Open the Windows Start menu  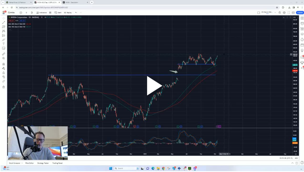point(111,168)
